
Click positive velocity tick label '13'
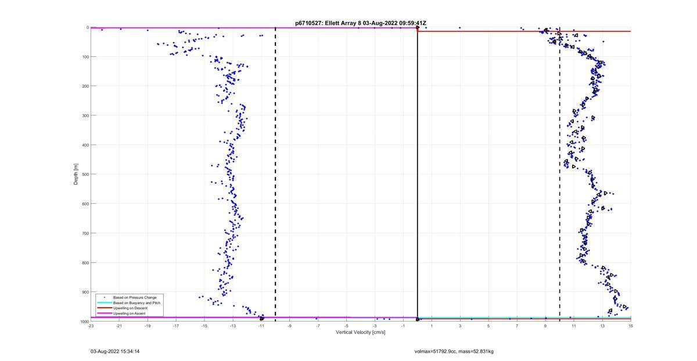point(602,326)
